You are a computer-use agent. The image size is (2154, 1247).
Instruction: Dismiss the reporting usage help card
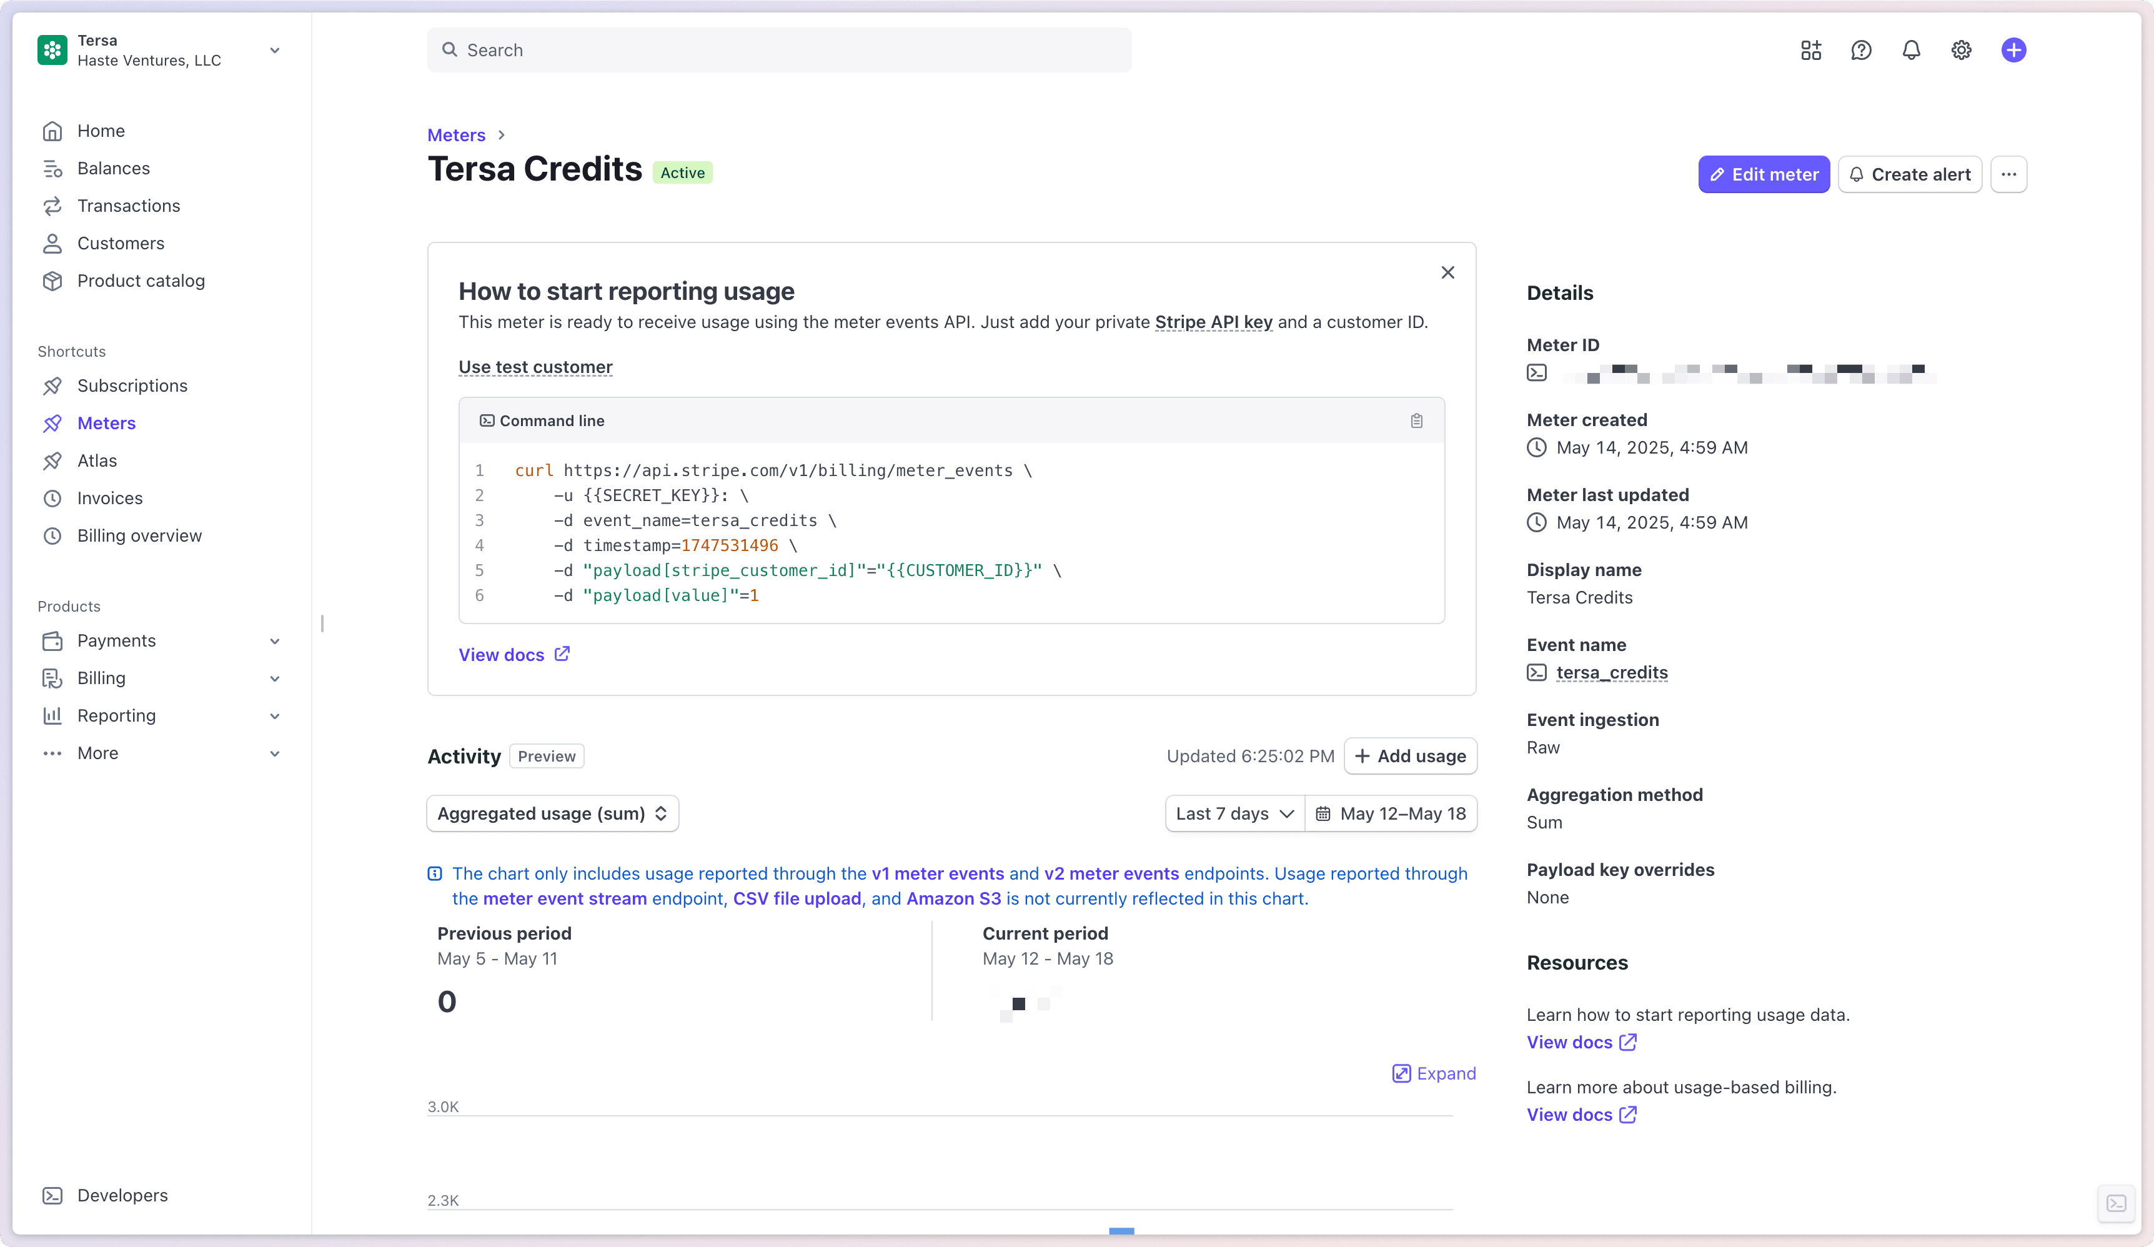coord(1447,272)
